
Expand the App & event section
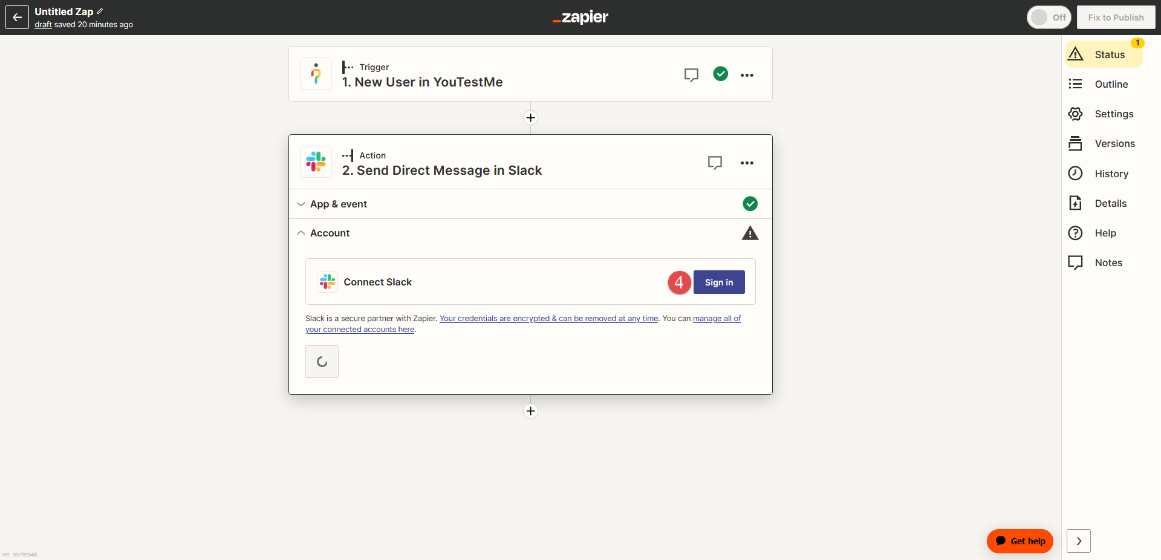pyautogui.click(x=530, y=204)
